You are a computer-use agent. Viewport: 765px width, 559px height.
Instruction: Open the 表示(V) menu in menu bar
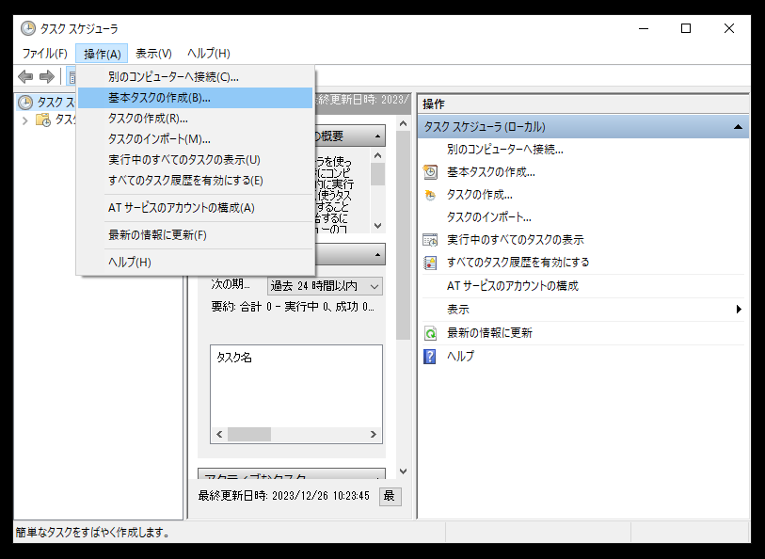pyautogui.click(x=153, y=54)
